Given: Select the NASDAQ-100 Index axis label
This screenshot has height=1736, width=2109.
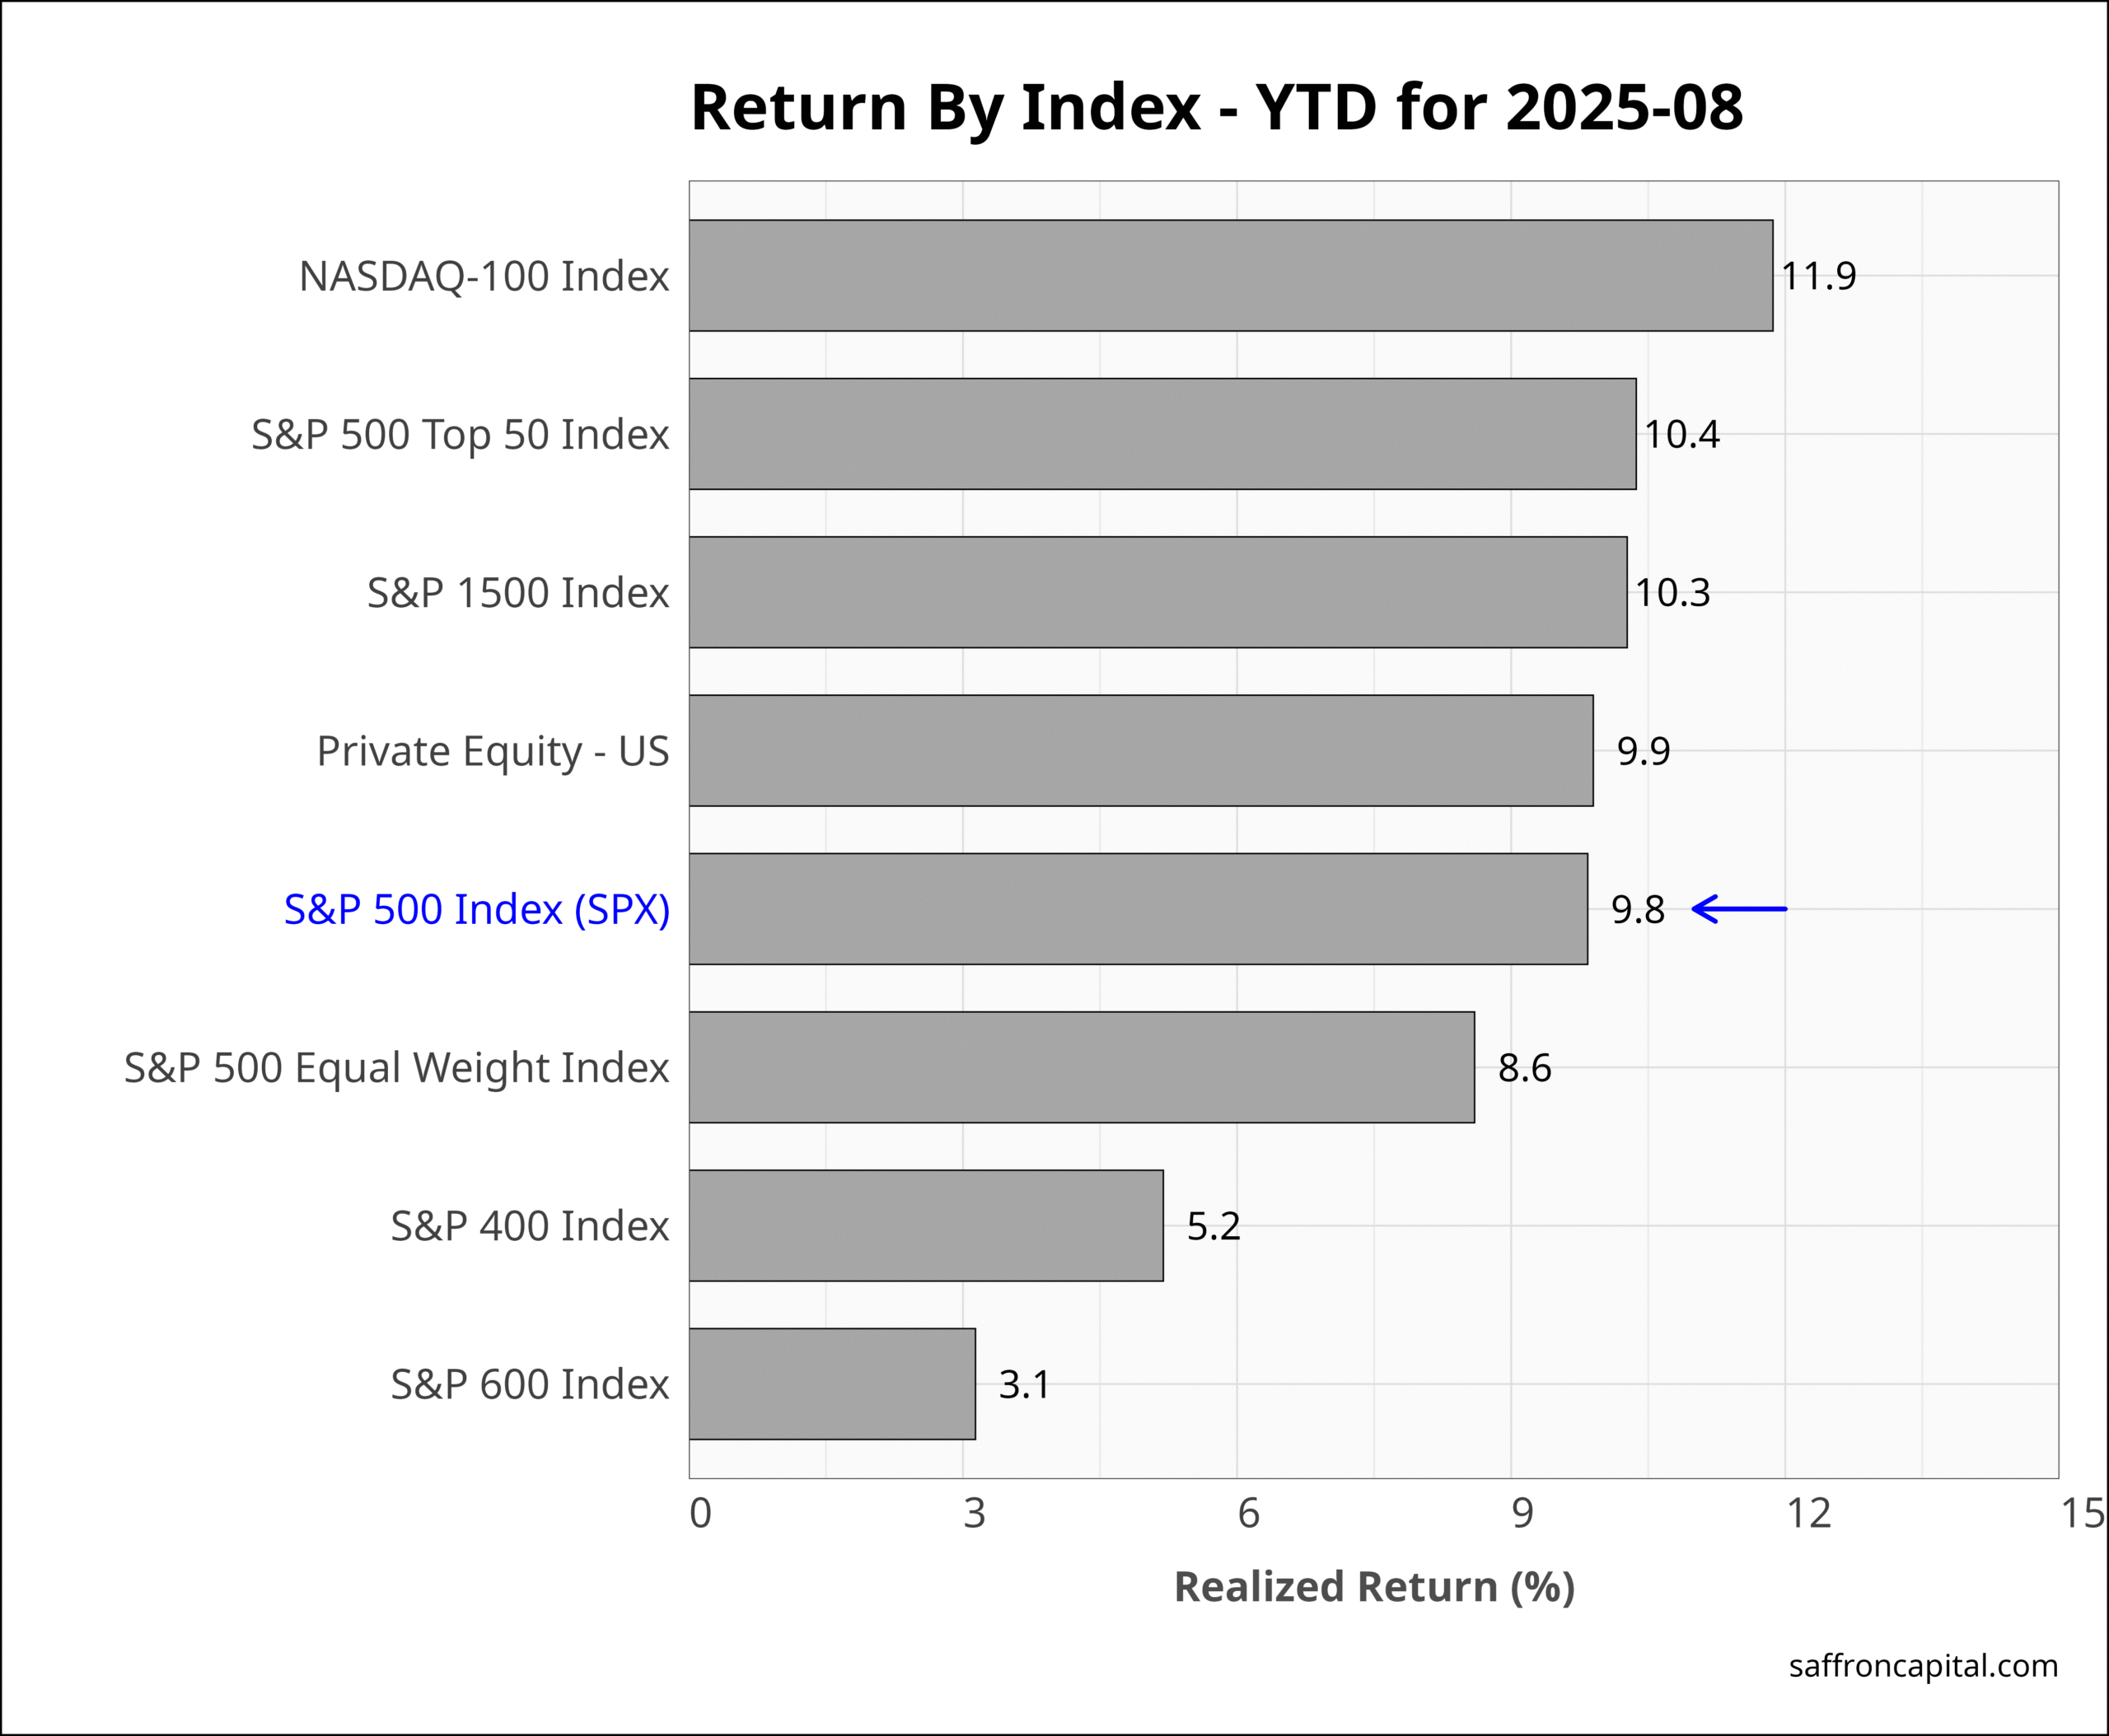Looking at the screenshot, I should coord(484,276).
